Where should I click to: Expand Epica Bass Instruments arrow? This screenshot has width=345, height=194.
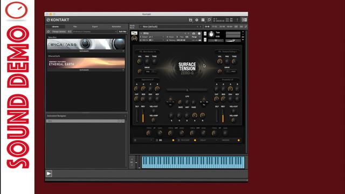(x=123, y=51)
